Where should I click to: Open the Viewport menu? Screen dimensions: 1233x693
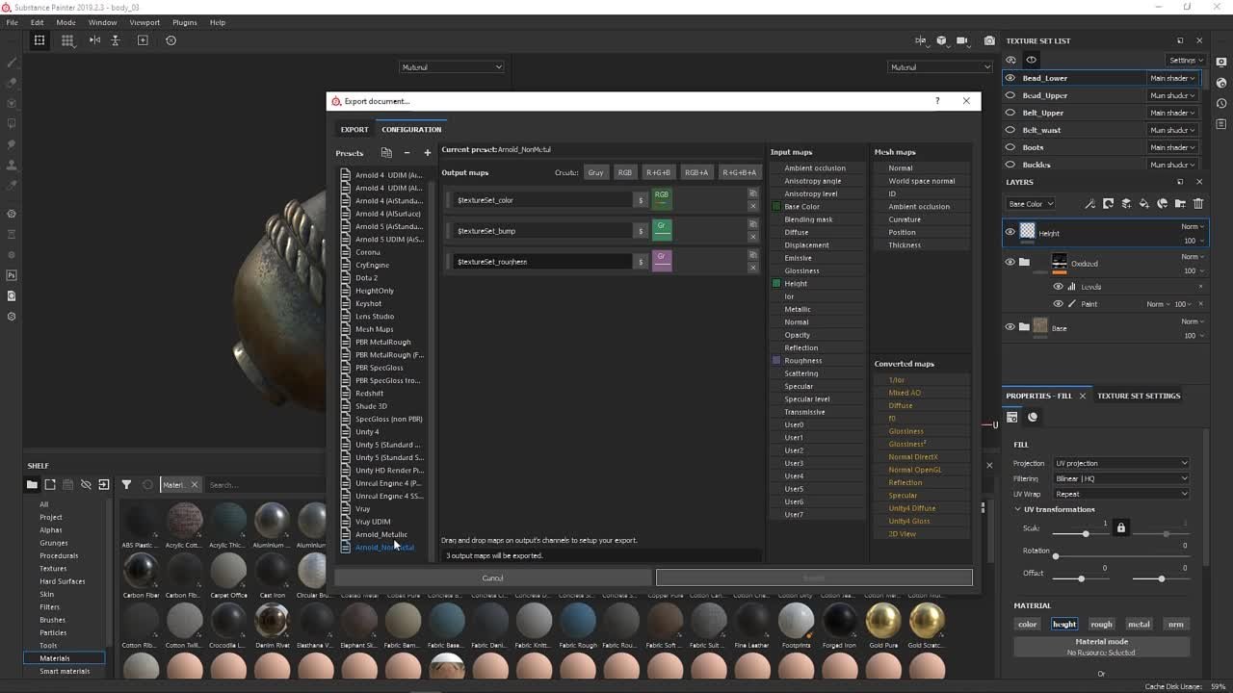(144, 22)
